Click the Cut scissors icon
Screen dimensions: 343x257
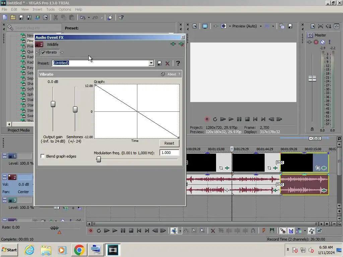coord(56,17)
